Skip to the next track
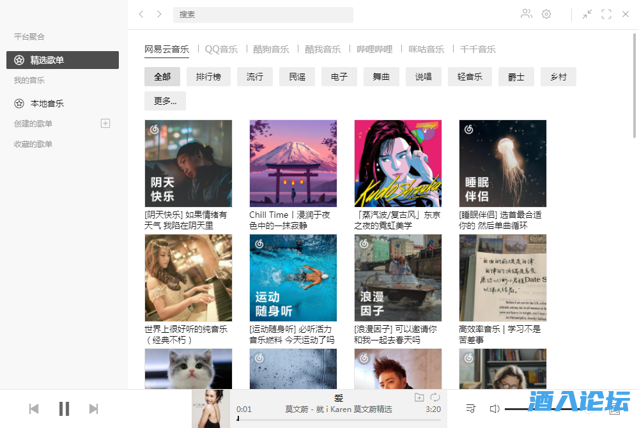 (x=94, y=408)
